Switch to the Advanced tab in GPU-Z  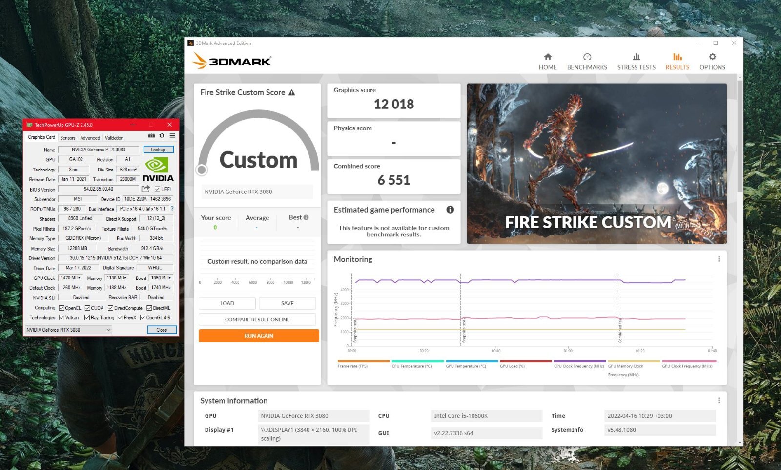click(90, 138)
